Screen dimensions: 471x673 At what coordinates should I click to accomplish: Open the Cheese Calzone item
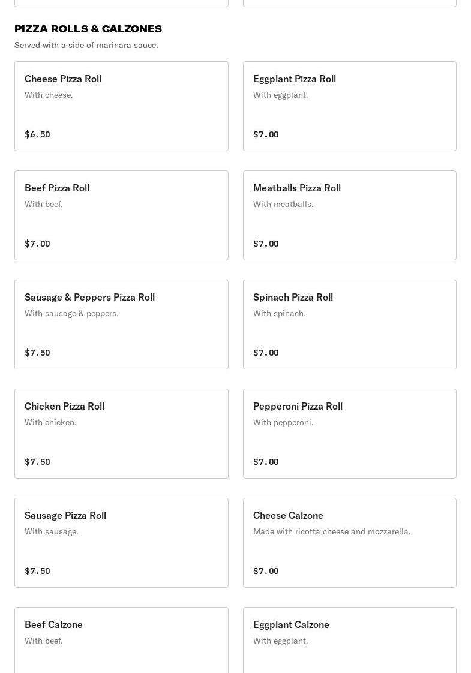pos(349,543)
